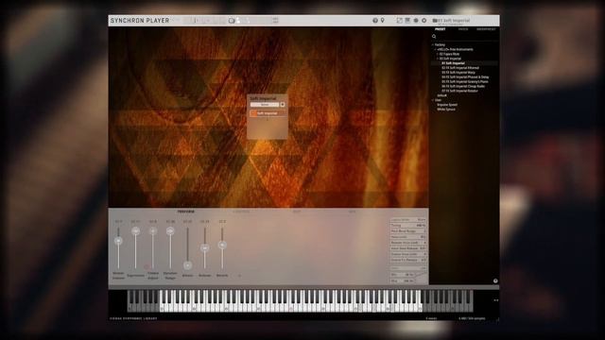Click the Master Volume slider handle
This screenshot has height=340, width=605.
[118, 241]
